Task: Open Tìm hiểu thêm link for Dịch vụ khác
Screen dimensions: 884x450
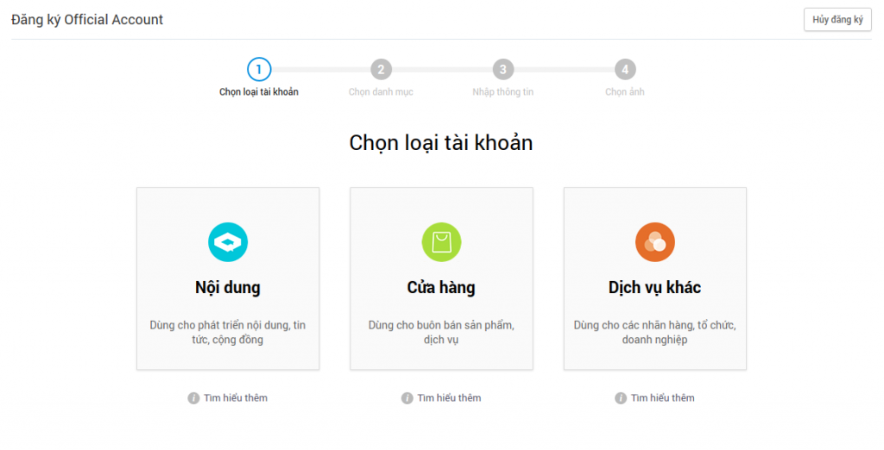Action: pyautogui.click(x=663, y=397)
